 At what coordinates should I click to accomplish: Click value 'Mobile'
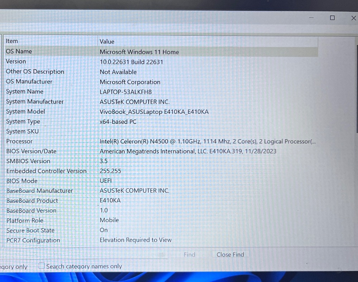click(x=109, y=220)
